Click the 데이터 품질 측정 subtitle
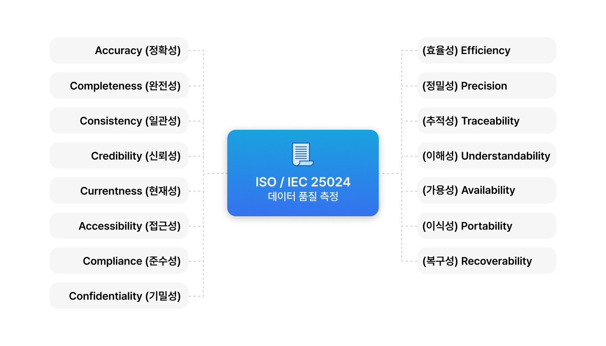Screen dimensions: 606x346 click(x=303, y=197)
